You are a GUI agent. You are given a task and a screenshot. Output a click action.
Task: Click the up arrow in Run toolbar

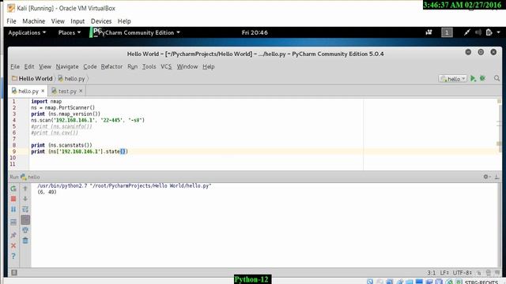(x=25, y=189)
